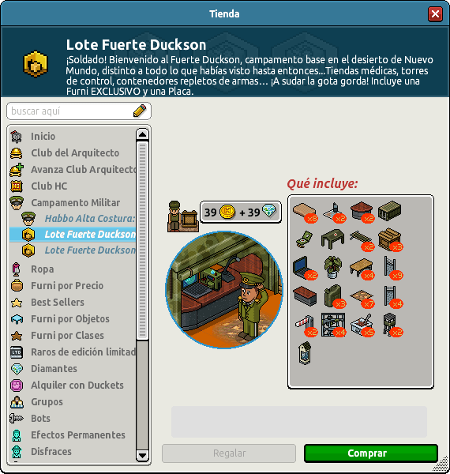Click the Diamantes diamond icon

point(17,369)
